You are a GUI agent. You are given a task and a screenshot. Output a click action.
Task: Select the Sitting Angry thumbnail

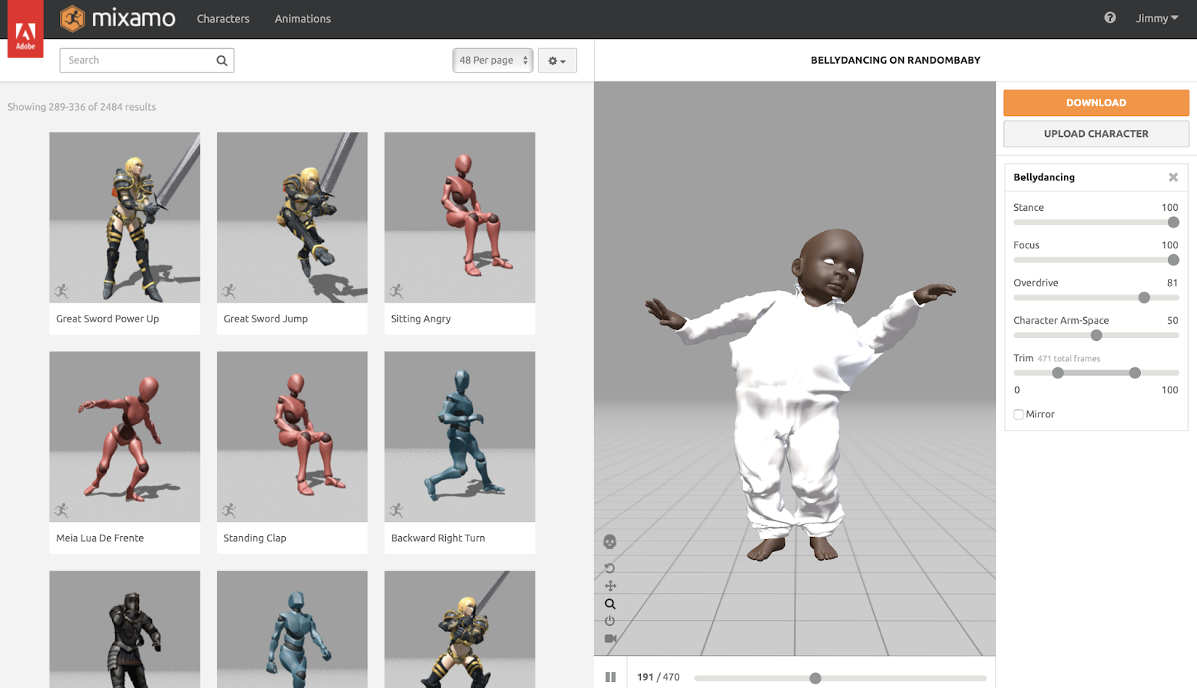pos(460,218)
